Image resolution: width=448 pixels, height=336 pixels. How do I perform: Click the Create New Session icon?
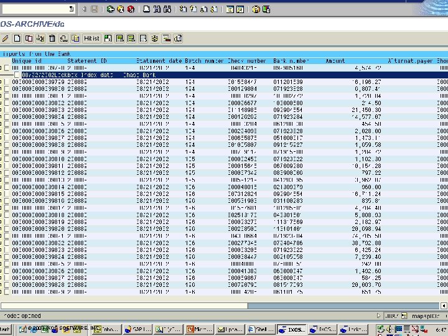(230, 9)
